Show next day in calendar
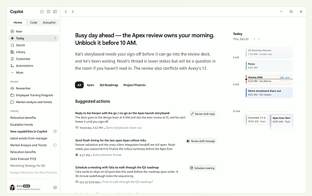 tap(259, 39)
